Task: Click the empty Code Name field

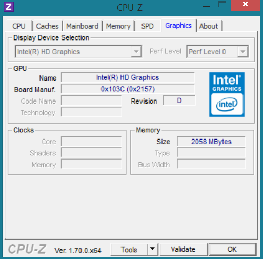Action: 91,101
